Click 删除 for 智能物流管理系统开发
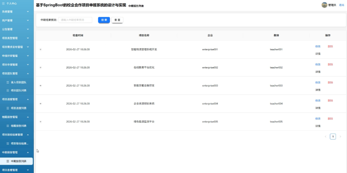 pos(330,46)
